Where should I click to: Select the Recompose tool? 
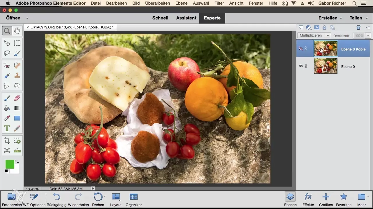pyautogui.click(x=17, y=141)
